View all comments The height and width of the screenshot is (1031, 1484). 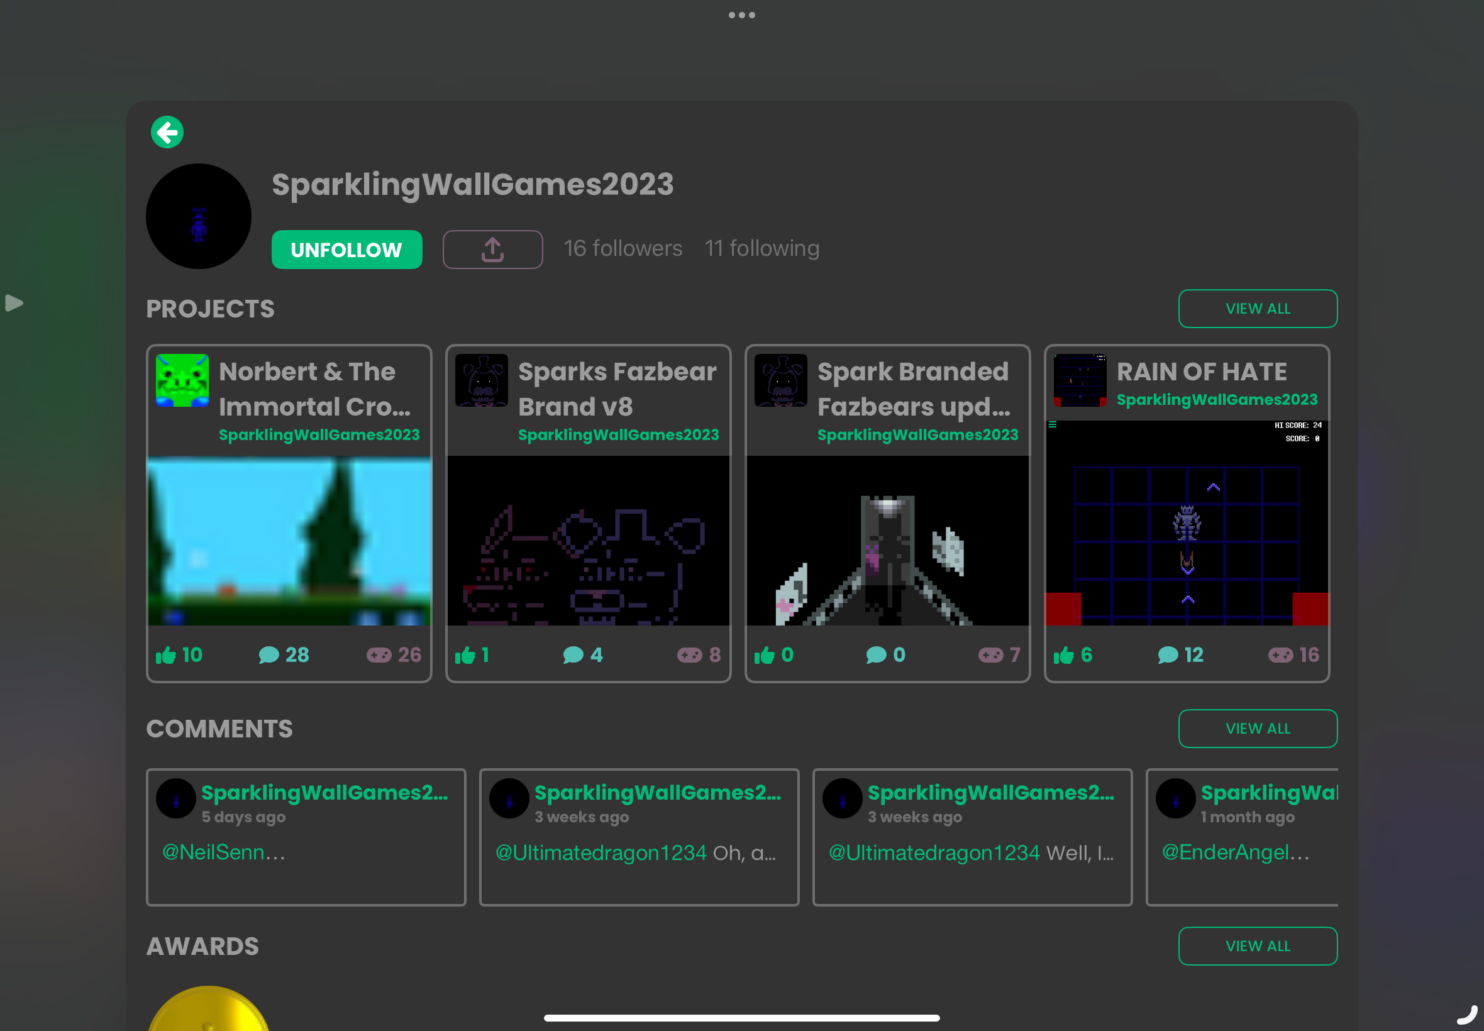[x=1257, y=729]
